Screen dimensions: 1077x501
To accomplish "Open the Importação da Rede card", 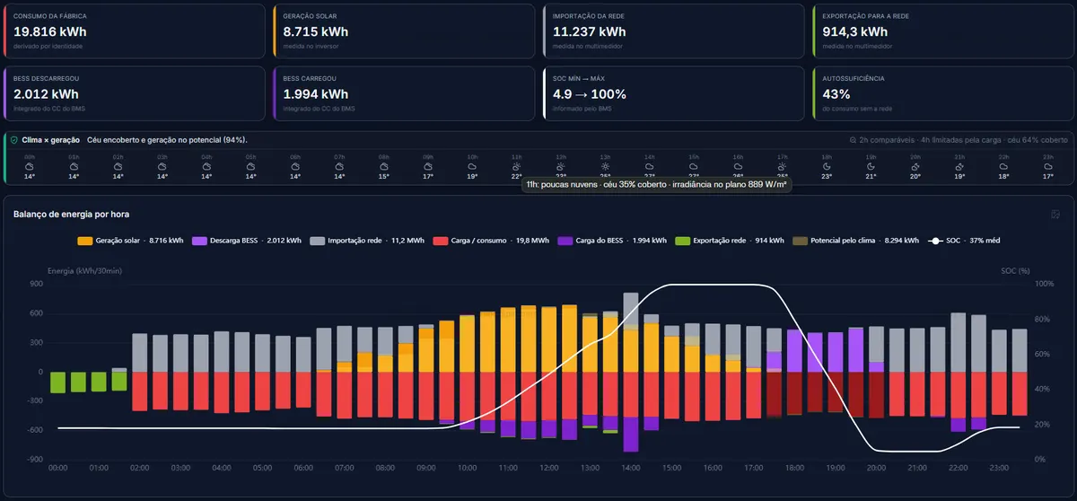I will (x=674, y=31).
